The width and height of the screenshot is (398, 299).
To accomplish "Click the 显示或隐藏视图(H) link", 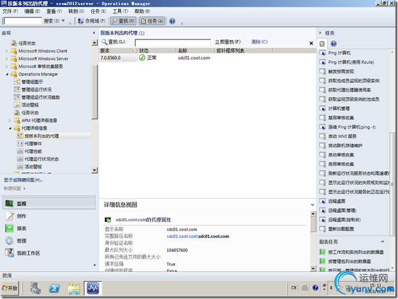I will [x=23, y=180].
